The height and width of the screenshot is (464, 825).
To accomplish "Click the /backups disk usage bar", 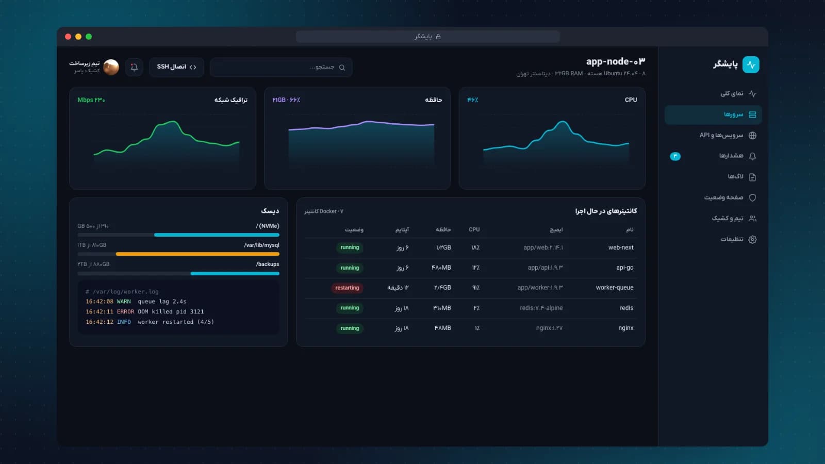I will coord(178,274).
